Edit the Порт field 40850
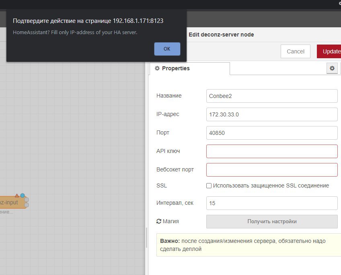Image resolution: width=341 pixels, height=275 pixels. (x=272, y=133)
